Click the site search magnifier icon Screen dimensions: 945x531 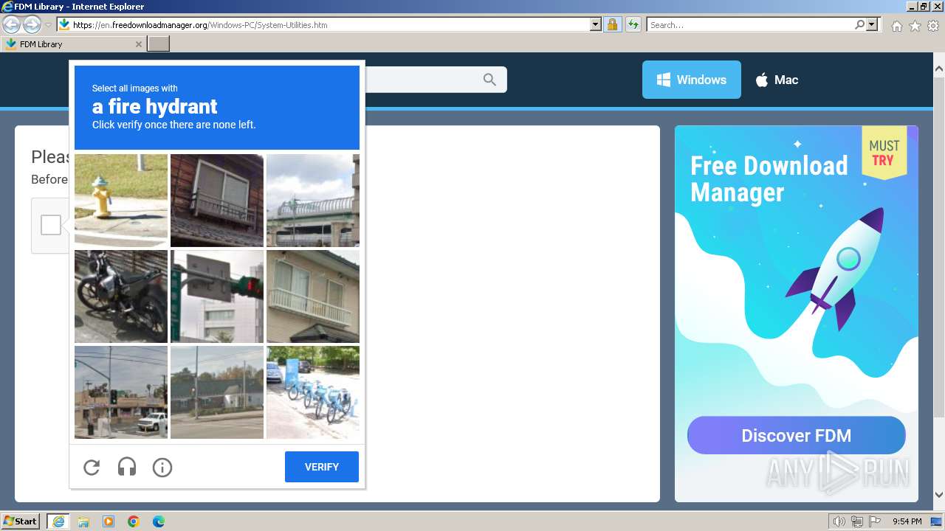pos(489,80)
